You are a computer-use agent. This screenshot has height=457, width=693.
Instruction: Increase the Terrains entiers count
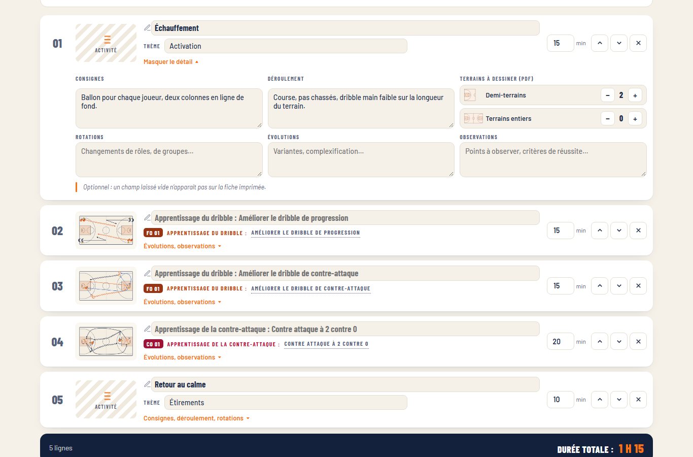[x=635, y=118]
